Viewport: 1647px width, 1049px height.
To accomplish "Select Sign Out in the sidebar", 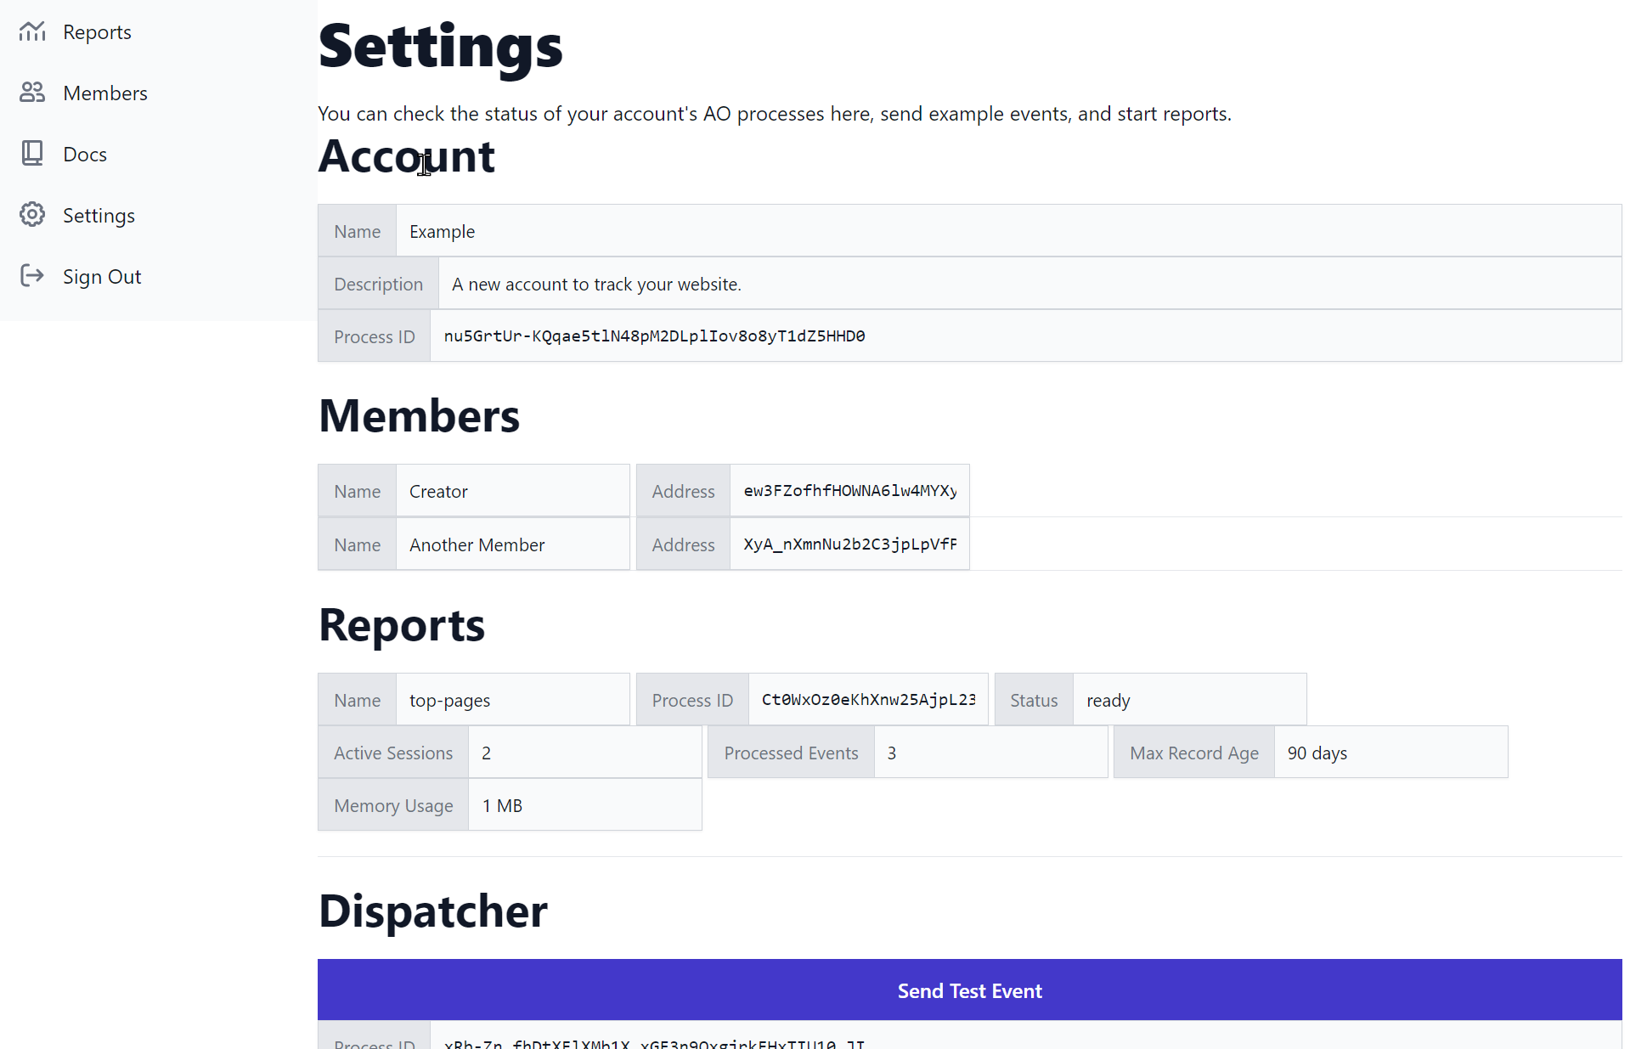I will pyautogui.click(x=102, y=277).
